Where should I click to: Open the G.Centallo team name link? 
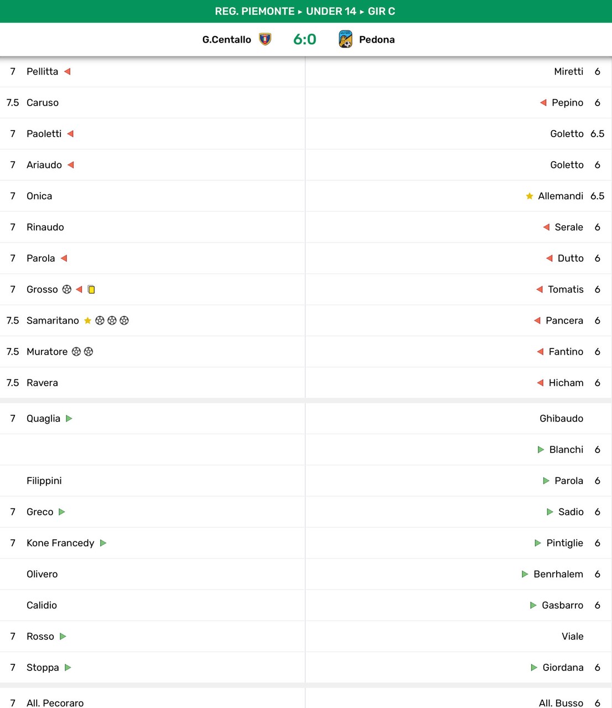pos(226,39)
